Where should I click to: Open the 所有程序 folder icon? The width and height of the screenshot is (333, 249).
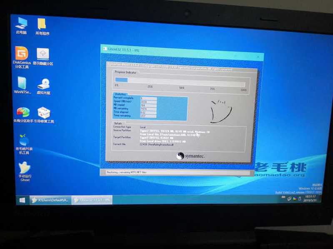[42, 27]
